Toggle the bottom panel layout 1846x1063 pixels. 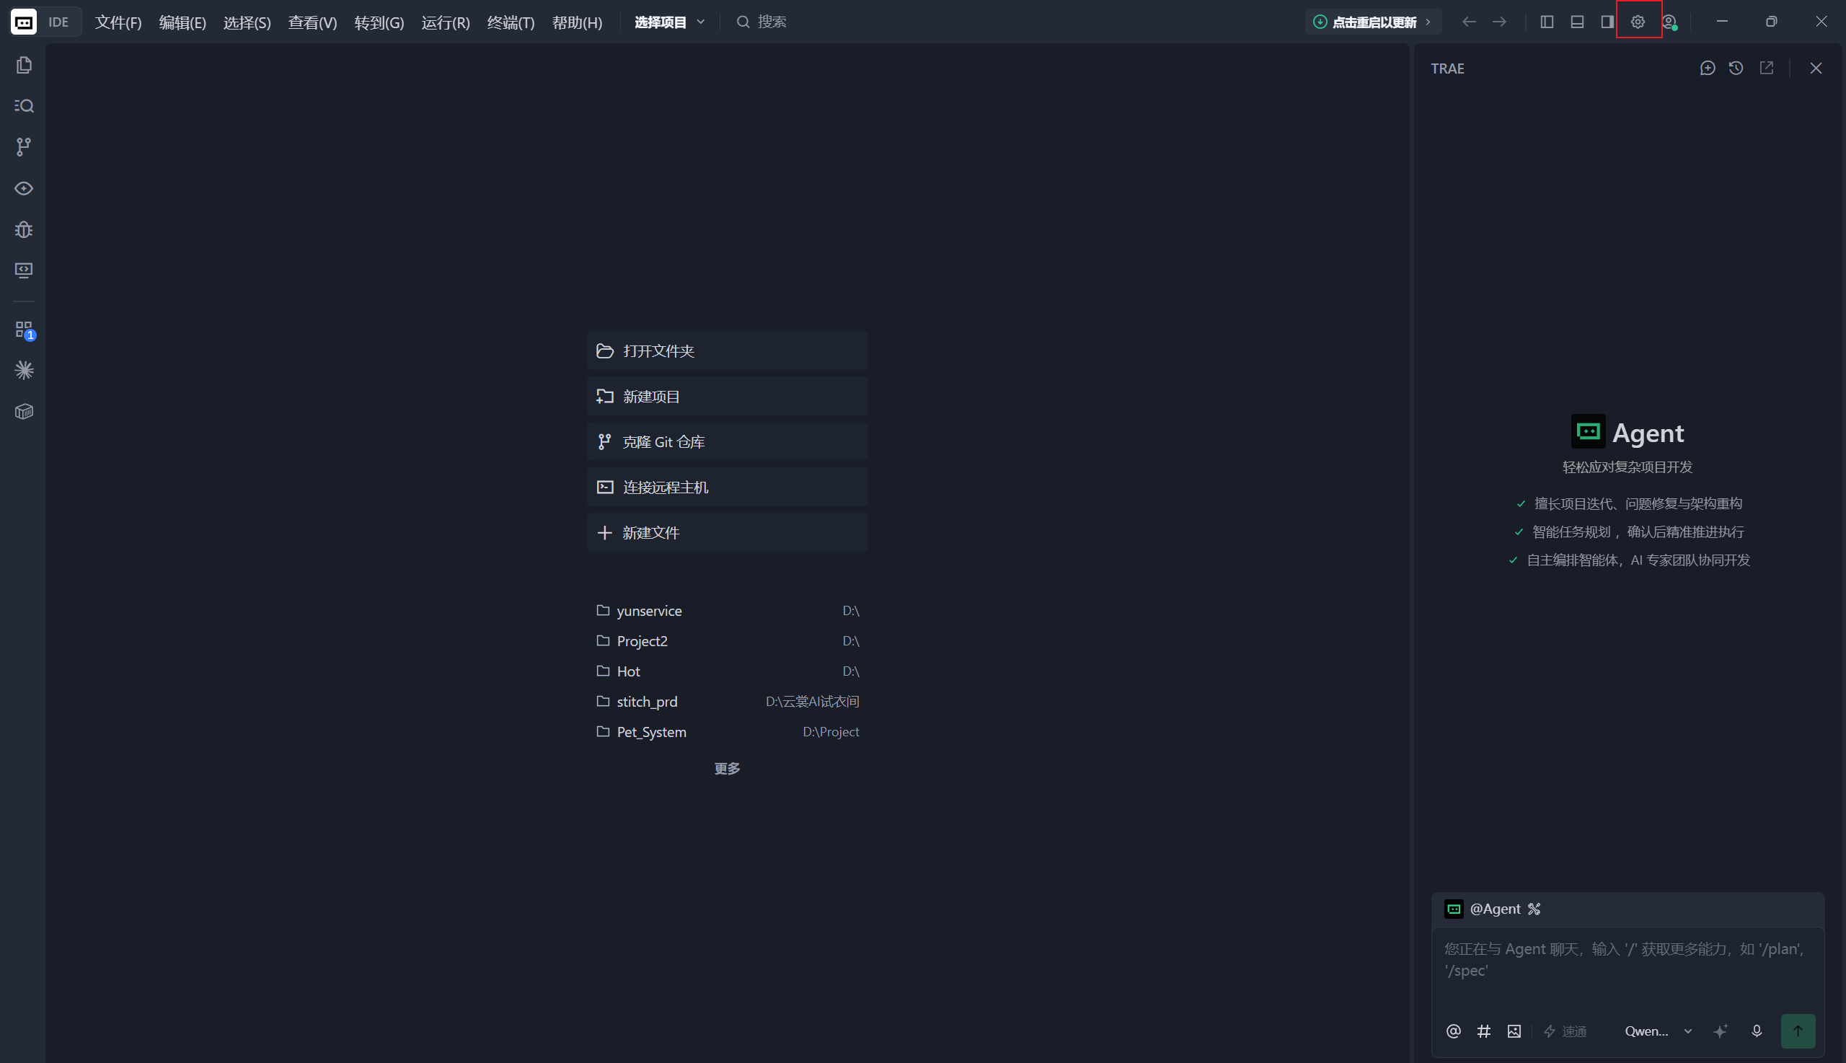point(1577,22)
